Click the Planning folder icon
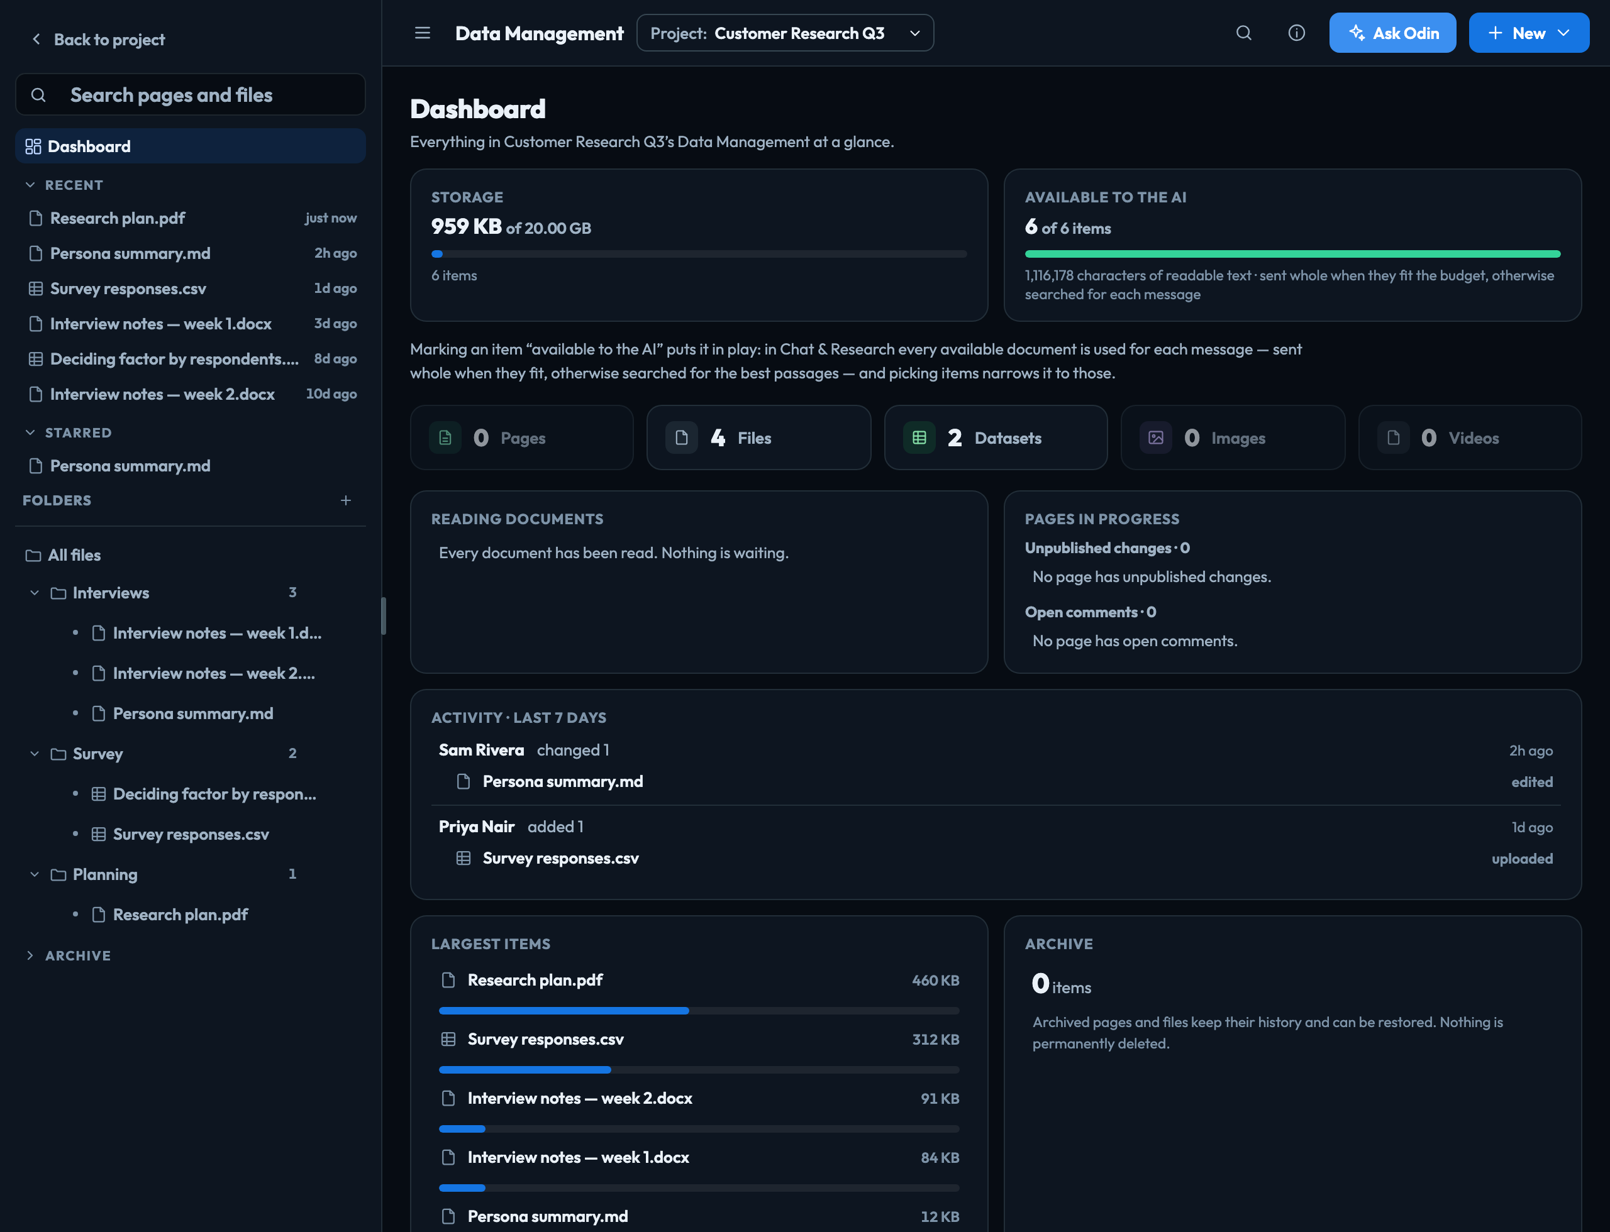1610x1232 pixels. pyautogui.click(x=58, y=874)
